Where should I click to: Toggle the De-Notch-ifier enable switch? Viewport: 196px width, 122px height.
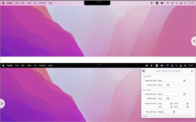(x=144, y=71)
